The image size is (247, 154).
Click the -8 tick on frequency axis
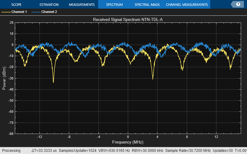pos(69,137)
